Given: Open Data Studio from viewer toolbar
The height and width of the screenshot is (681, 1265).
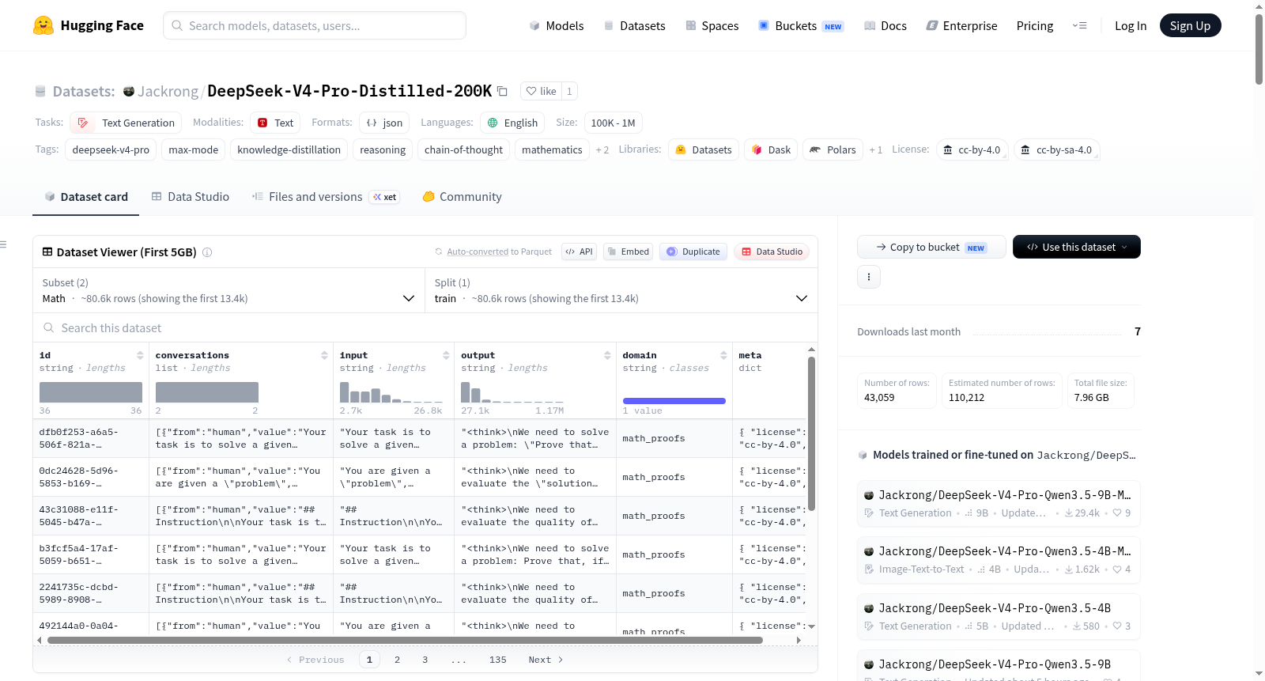Looking at the screenshot, I should coord(772,252).
